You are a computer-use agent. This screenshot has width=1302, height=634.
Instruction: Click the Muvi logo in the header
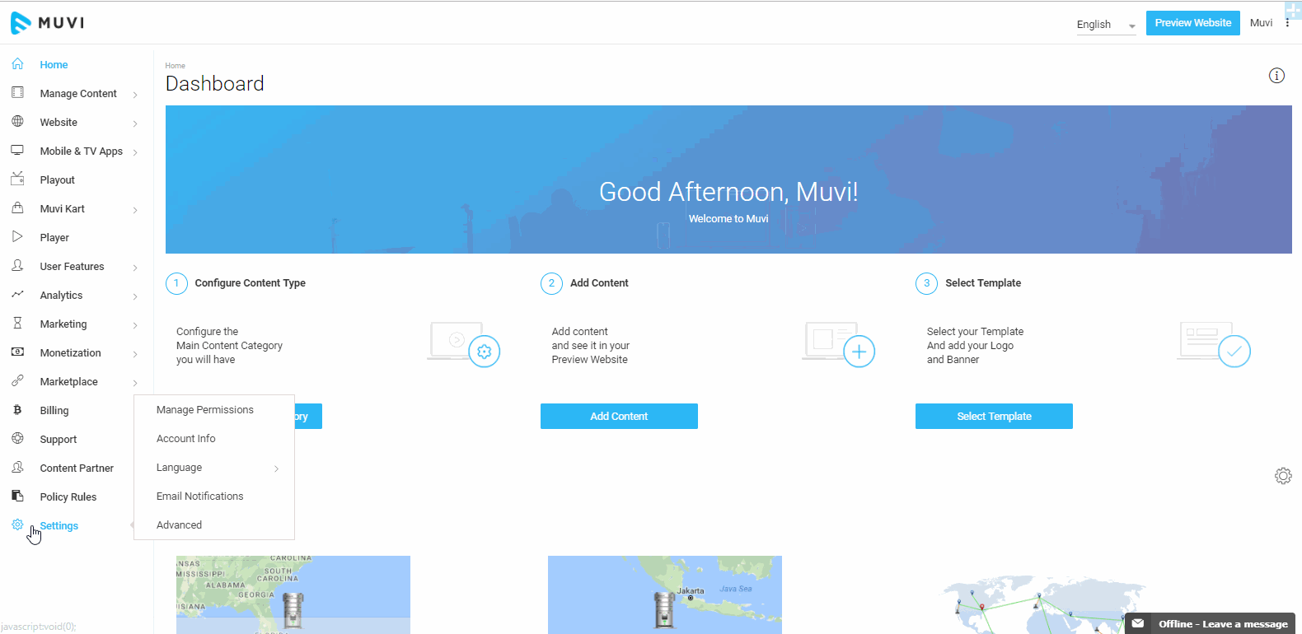point(47,22)
